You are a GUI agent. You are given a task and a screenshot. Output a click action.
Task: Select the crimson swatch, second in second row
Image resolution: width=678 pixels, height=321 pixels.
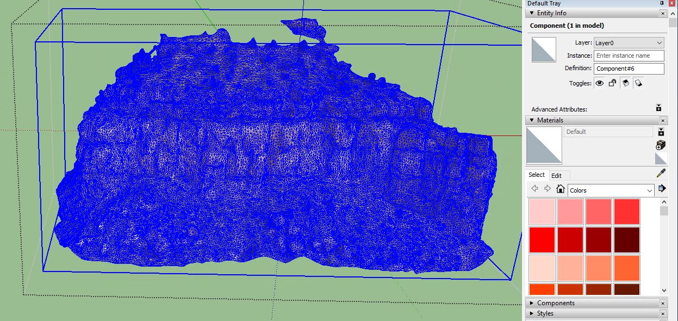[570, 240]
